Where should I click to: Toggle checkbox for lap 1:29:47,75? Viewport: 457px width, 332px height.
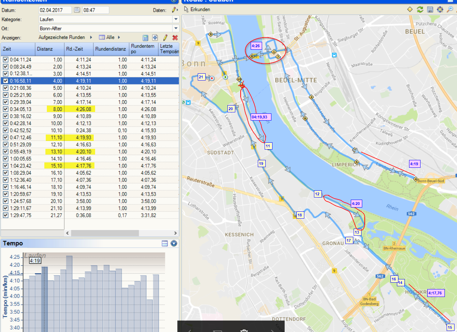point(5,215)
